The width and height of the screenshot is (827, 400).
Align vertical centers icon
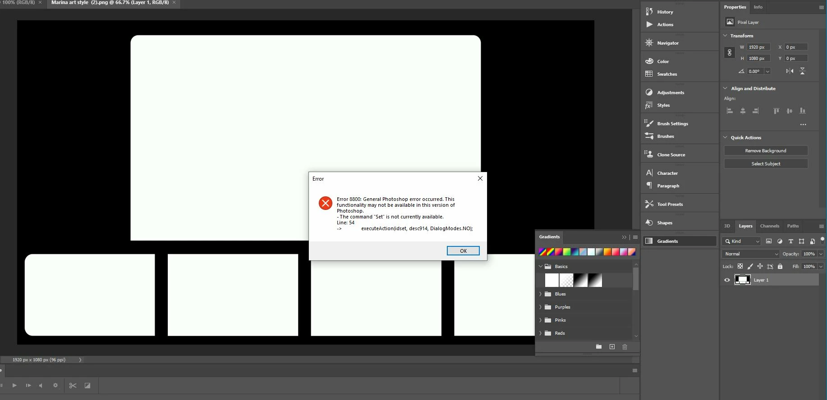(x=790, y=111)
